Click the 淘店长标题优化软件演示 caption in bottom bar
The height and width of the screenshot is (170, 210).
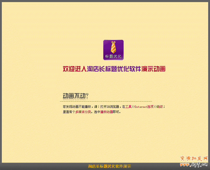(110, 166)
